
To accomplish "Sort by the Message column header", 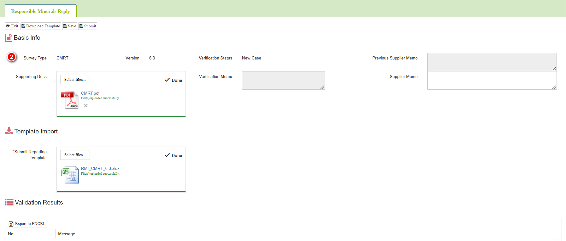I will [x=305, y=234].
